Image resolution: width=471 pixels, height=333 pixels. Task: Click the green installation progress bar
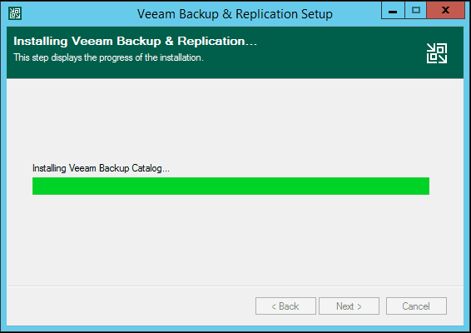point(231,186)
